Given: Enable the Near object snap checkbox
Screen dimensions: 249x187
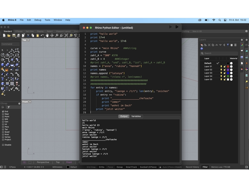Looking at the screenshot, I should point(3,114).
